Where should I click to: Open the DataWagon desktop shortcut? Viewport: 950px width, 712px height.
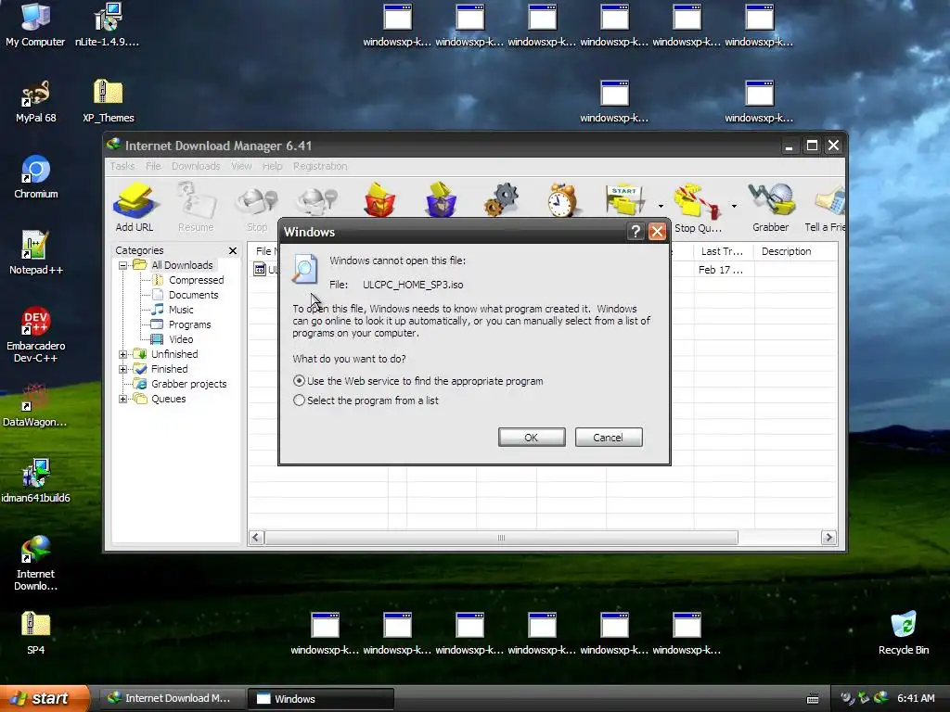(35, 406)
